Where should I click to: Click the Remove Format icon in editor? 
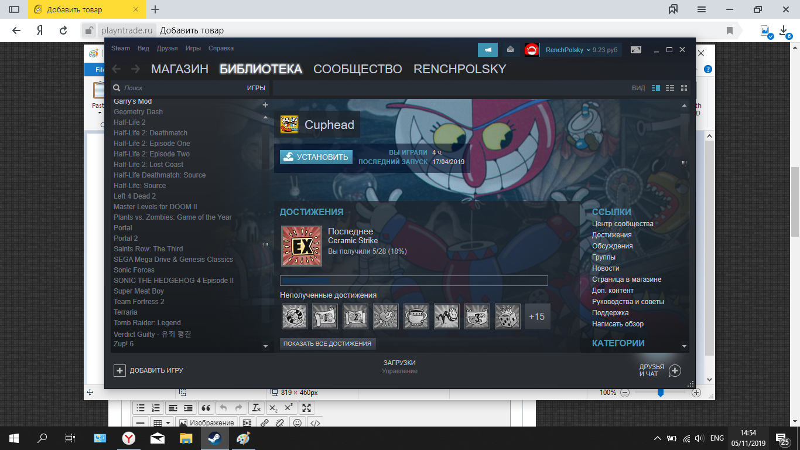click(x=256, y=408)
